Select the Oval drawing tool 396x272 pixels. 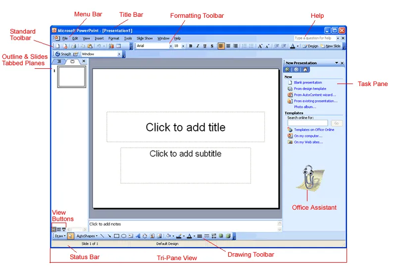[x=123, y=236]
